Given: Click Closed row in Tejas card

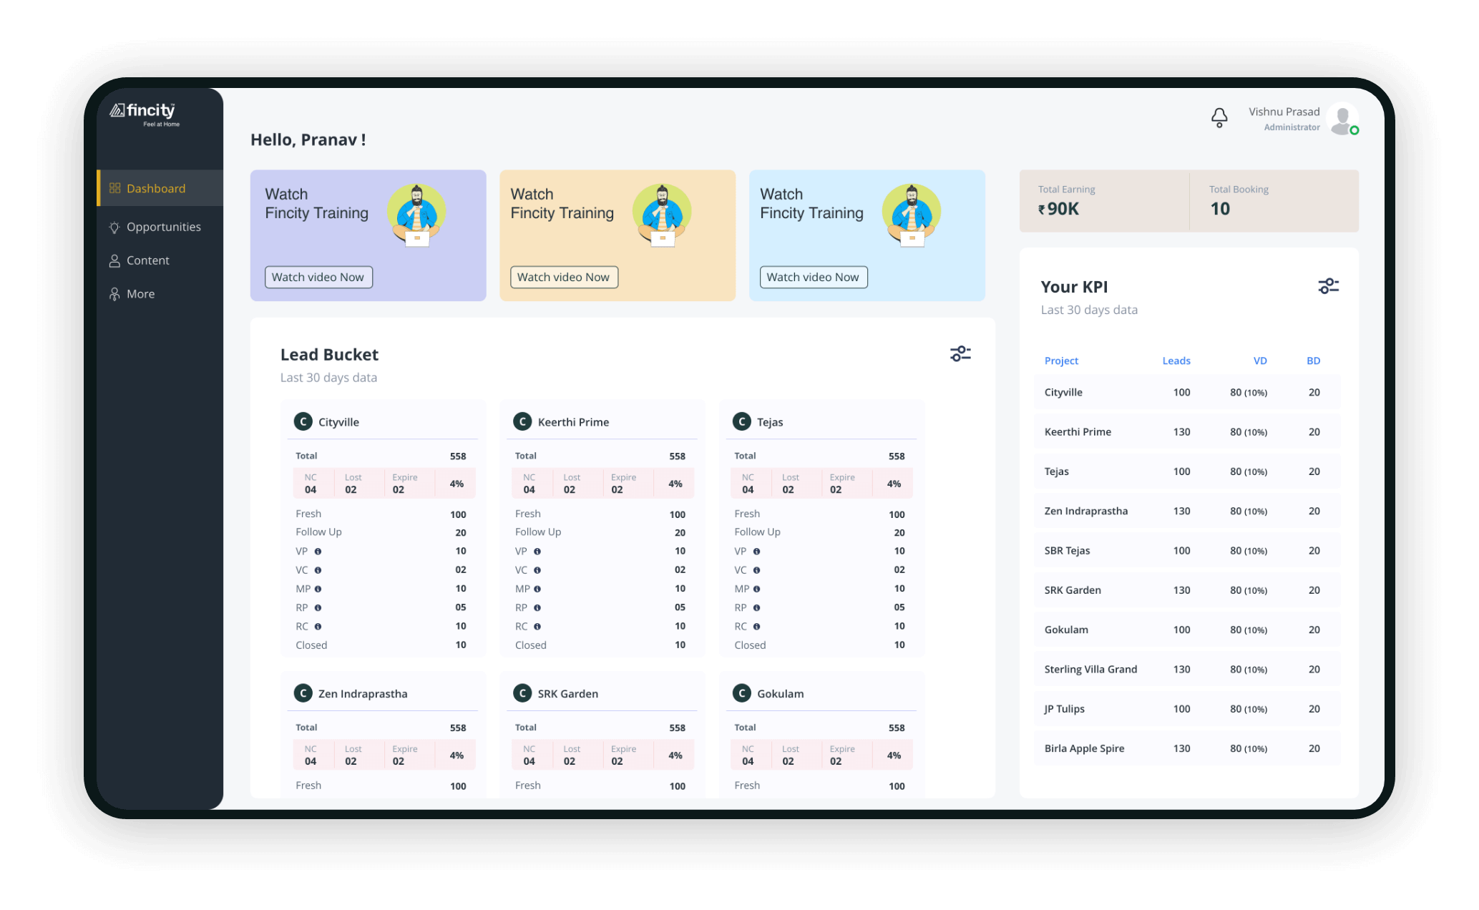Looking at the screenshot, I should 819,645.
